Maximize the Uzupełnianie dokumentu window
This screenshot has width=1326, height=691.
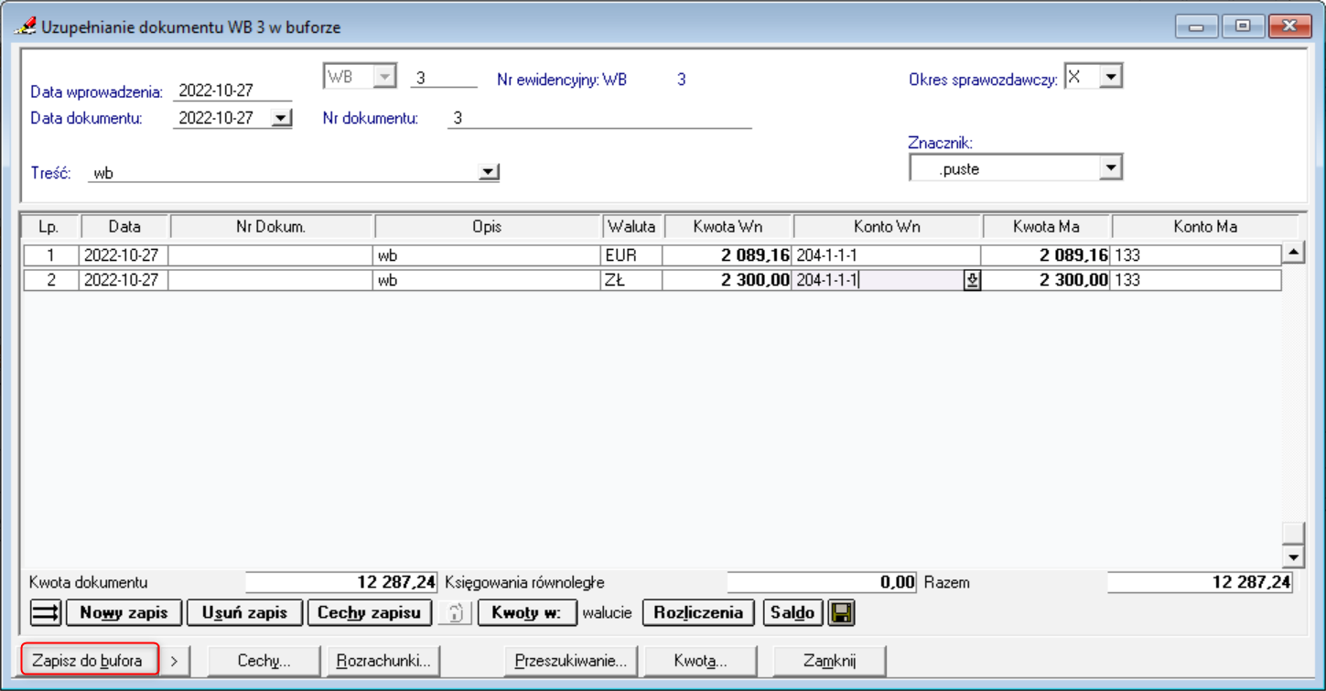click(1242, 27)
